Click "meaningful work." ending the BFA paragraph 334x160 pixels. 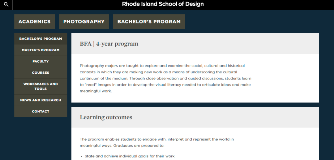(x=96, y=91)
